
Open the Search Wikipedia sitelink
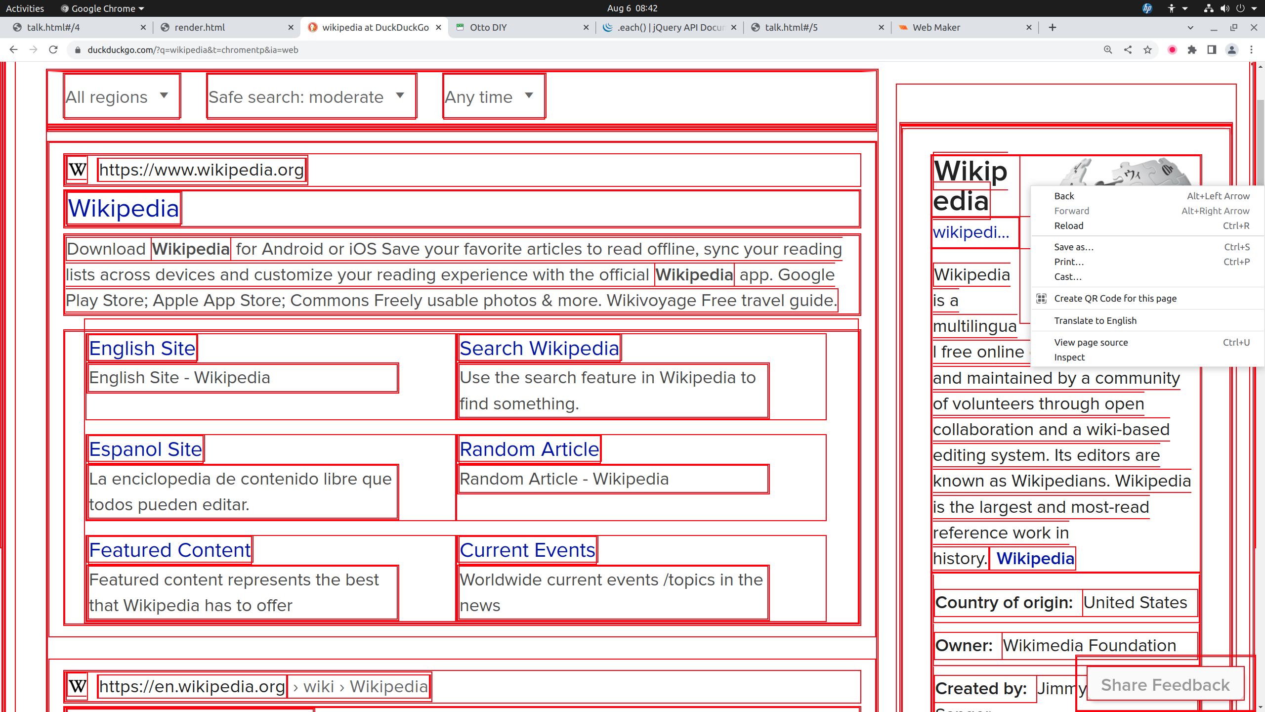click(x=539, y=349)
